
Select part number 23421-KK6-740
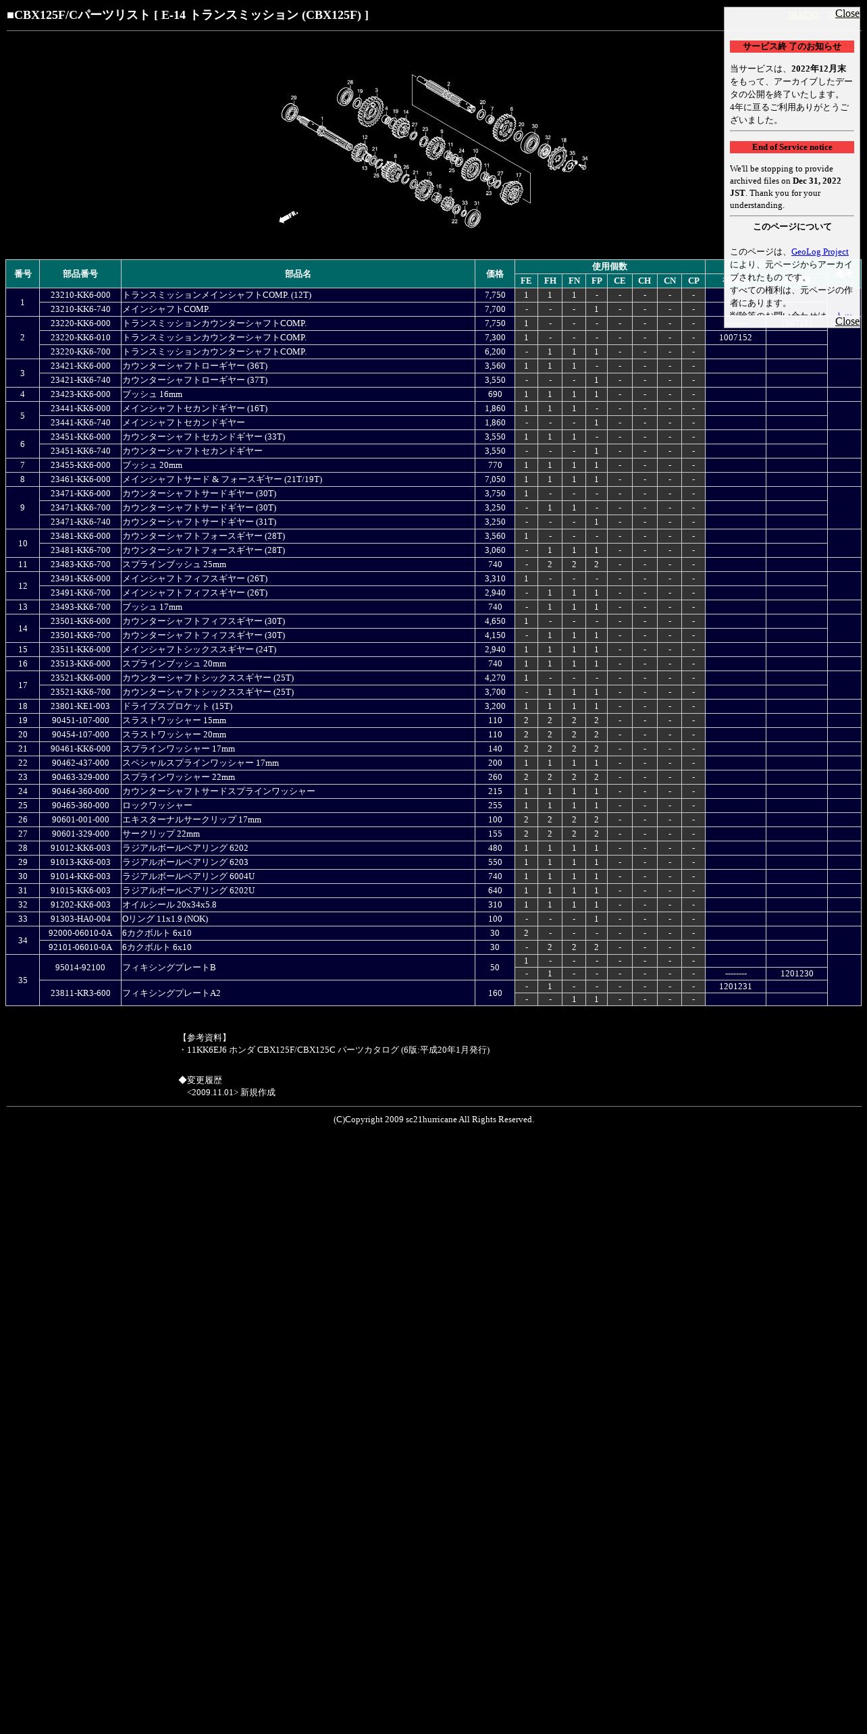coord(80,380)
